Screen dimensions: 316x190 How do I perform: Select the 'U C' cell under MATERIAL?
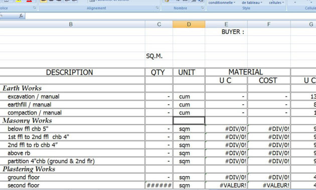pyautogui.click(x=226, y=80)
